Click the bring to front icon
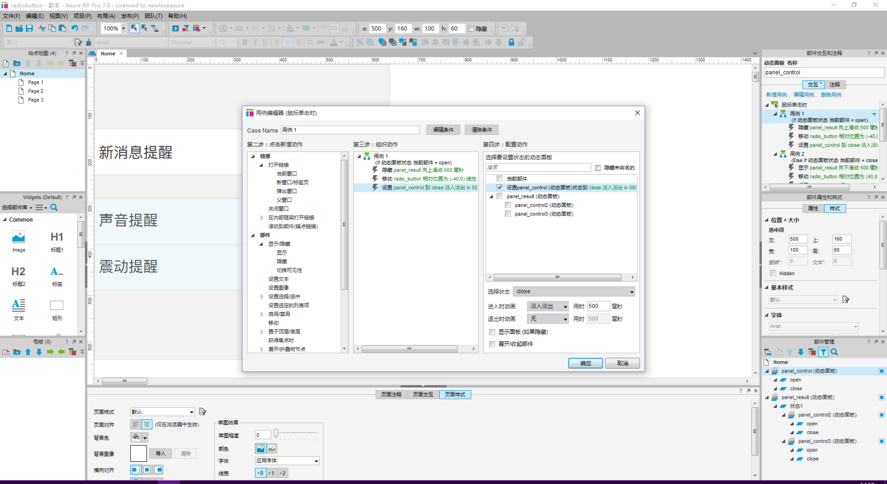The image size is (887, 484). point(382,42)
